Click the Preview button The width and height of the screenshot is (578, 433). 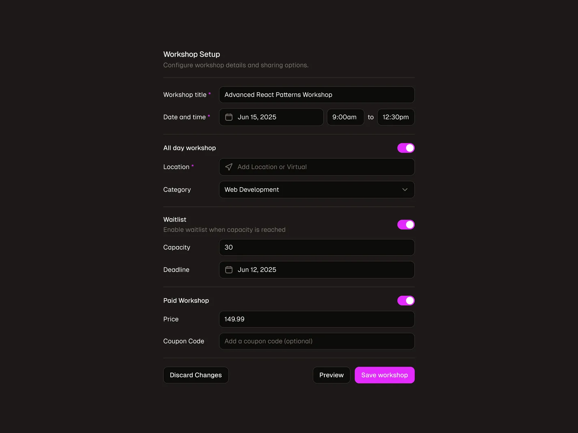coord(331,375)
